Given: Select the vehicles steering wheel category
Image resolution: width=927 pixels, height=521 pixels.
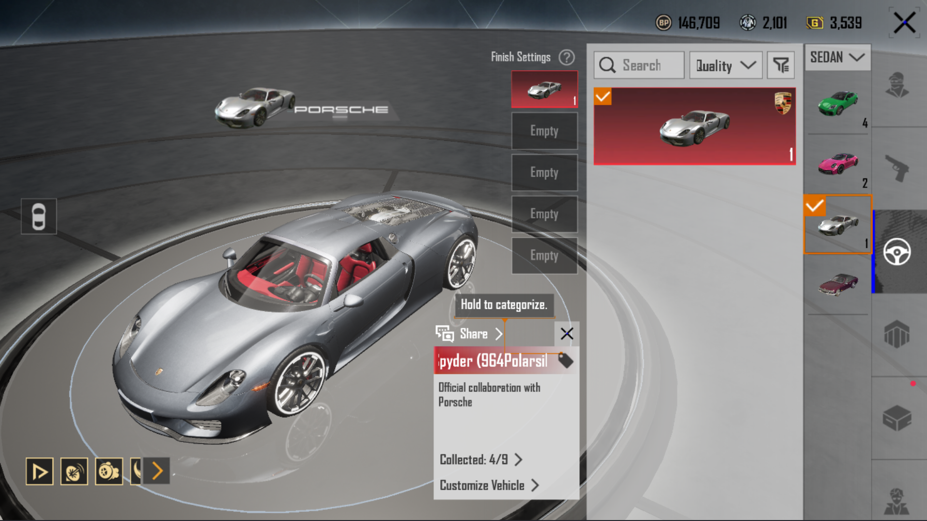Looking at the screenshot, I should click(x=897, y=252).
